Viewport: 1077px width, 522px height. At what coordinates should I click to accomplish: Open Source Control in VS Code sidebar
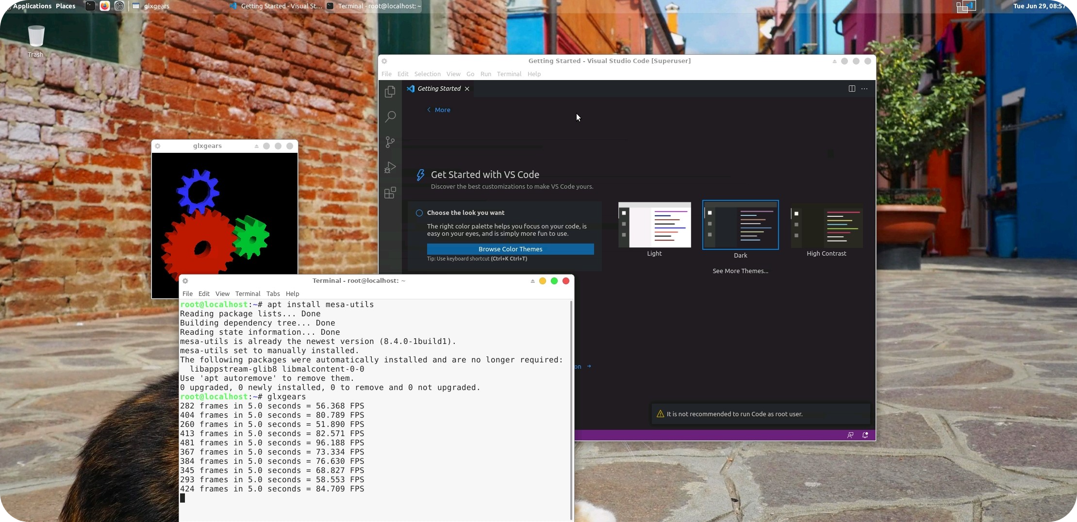coord(390,142)
